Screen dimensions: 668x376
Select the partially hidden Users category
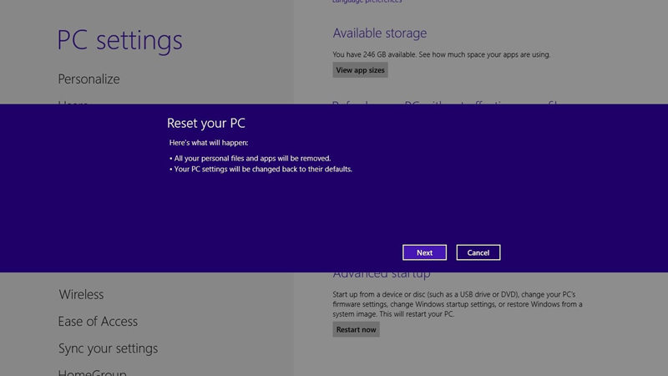[73, 103]
